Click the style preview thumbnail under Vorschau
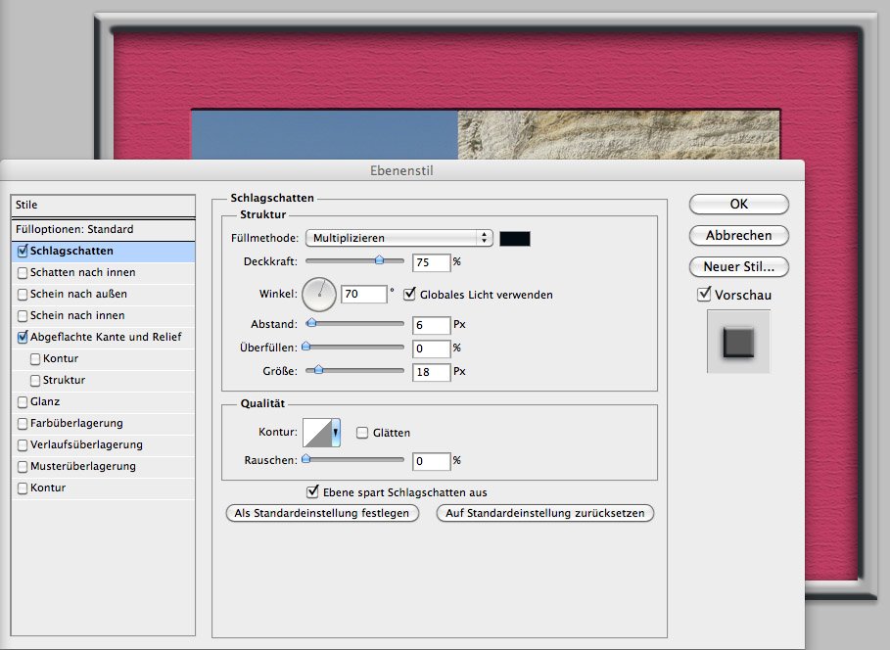The height and width of the screenshot is (650, 890). pos(738,342)
